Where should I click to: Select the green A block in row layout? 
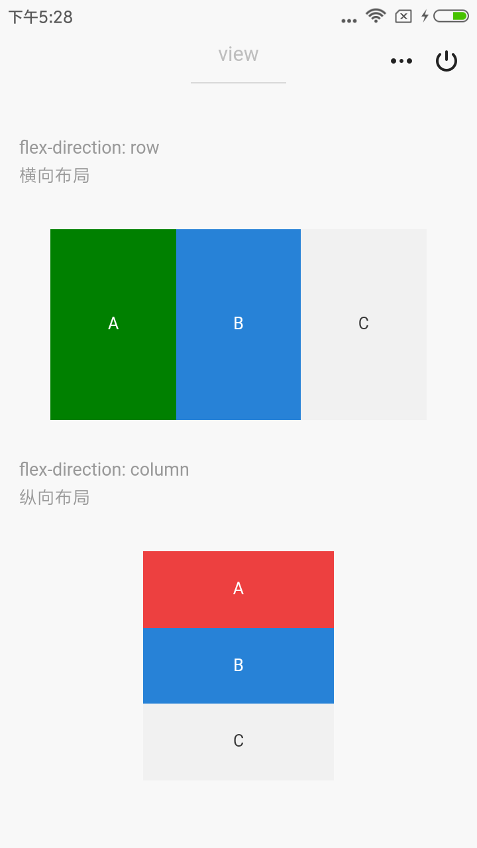coord(113,324)
